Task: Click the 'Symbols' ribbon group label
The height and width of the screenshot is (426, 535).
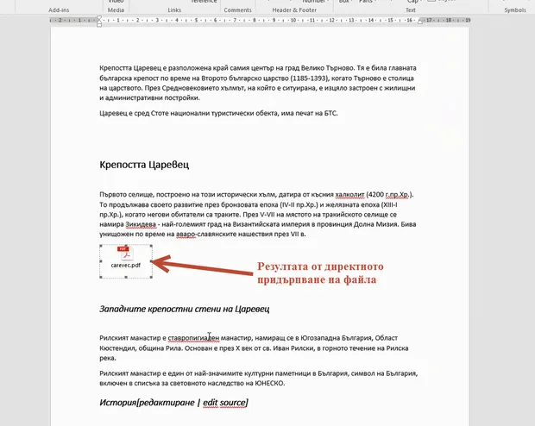Action: (515, 9)
